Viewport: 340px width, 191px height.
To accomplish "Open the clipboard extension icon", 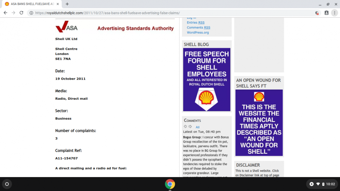I will point(326,13).
